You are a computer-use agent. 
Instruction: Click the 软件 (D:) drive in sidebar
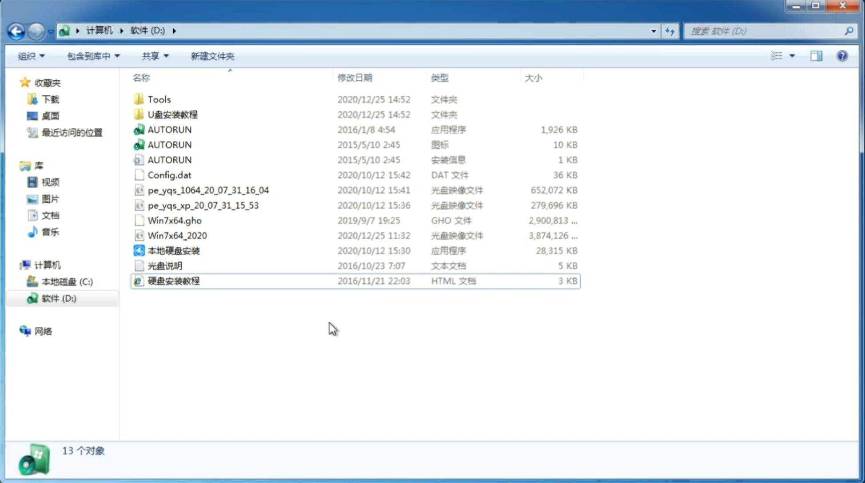coord(59,298)
